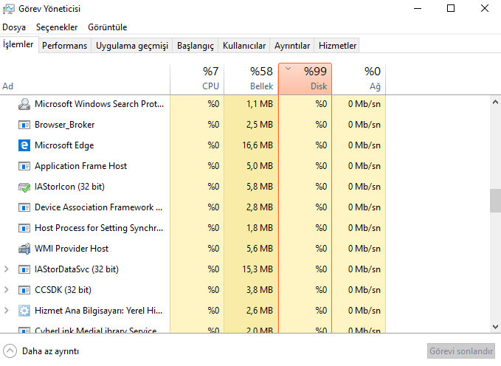Click the IAStorIcon process icon

click(24, 187)
